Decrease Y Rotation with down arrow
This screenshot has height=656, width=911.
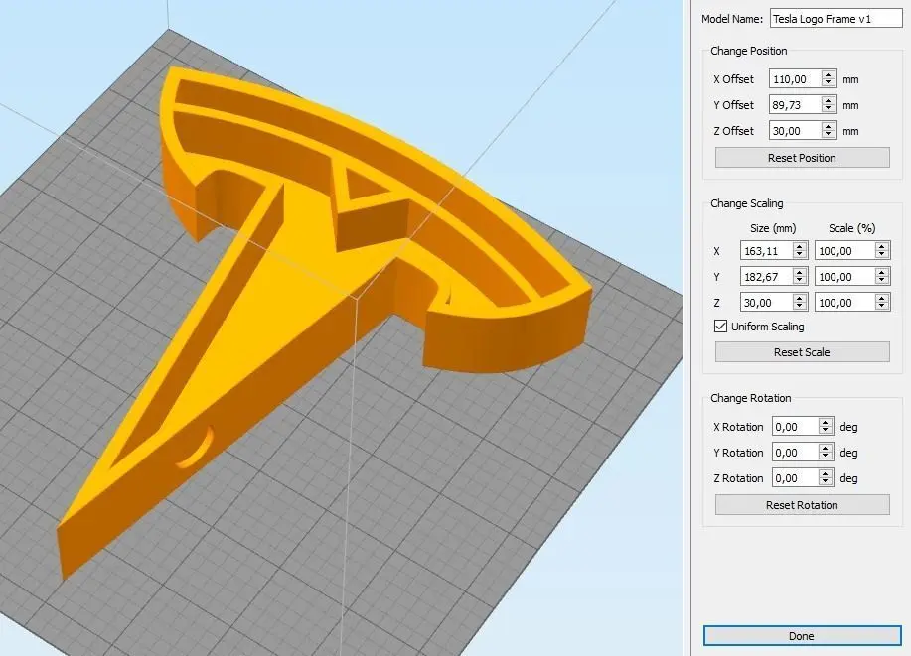(x=826, y=456)
